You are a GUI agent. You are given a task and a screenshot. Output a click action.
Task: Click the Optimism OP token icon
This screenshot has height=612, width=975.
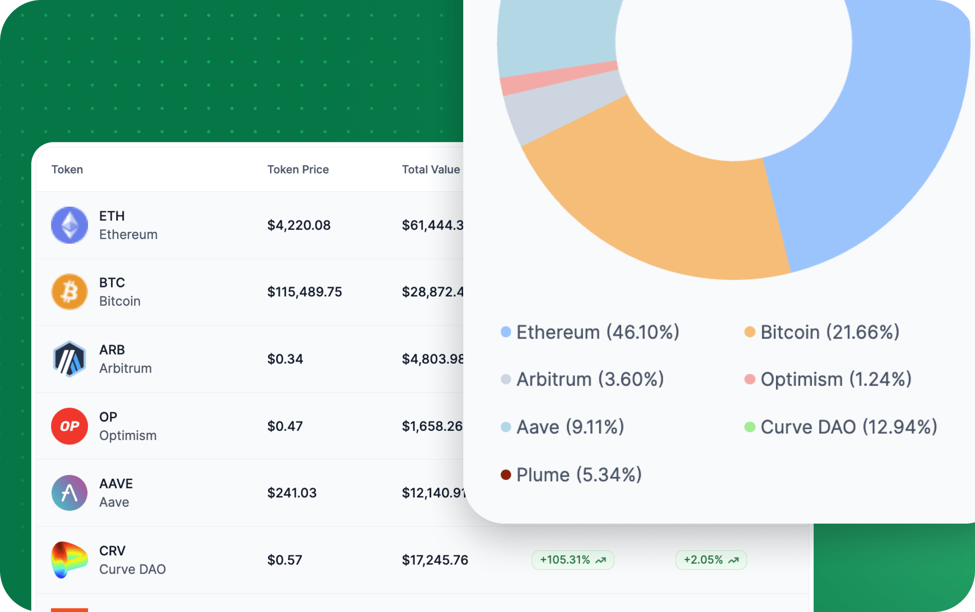[70, 426]
